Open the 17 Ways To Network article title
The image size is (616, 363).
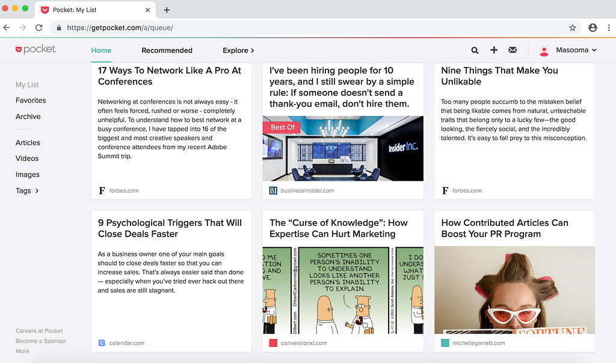click(169, 76)
